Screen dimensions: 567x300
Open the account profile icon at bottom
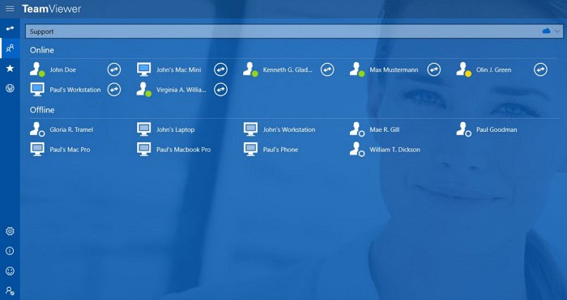(x=10, y=291)
